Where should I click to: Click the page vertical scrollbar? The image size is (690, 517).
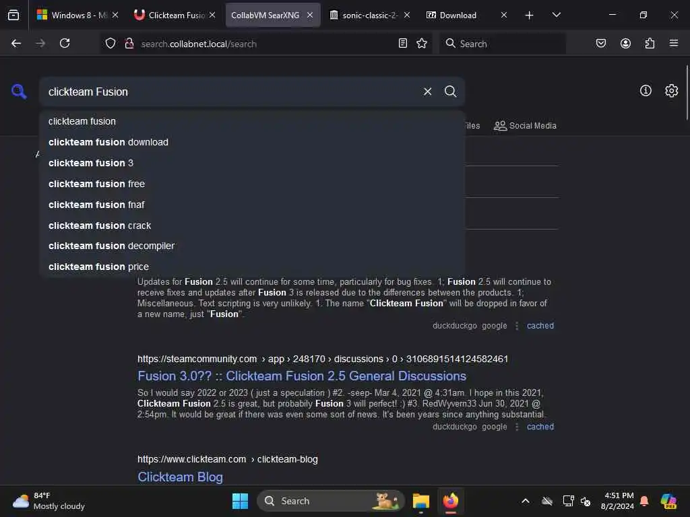687,92
